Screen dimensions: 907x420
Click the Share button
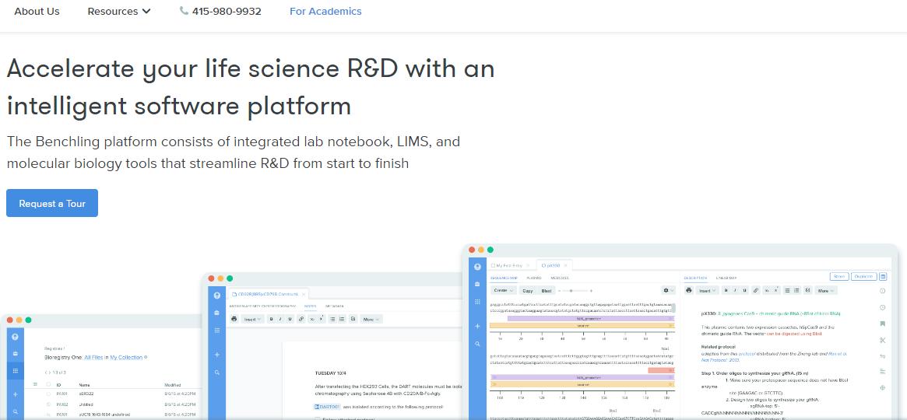839,276
